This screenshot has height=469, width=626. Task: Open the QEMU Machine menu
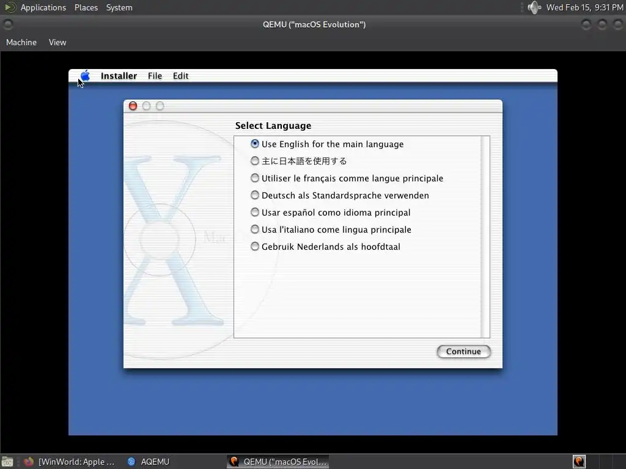point(21,42)
